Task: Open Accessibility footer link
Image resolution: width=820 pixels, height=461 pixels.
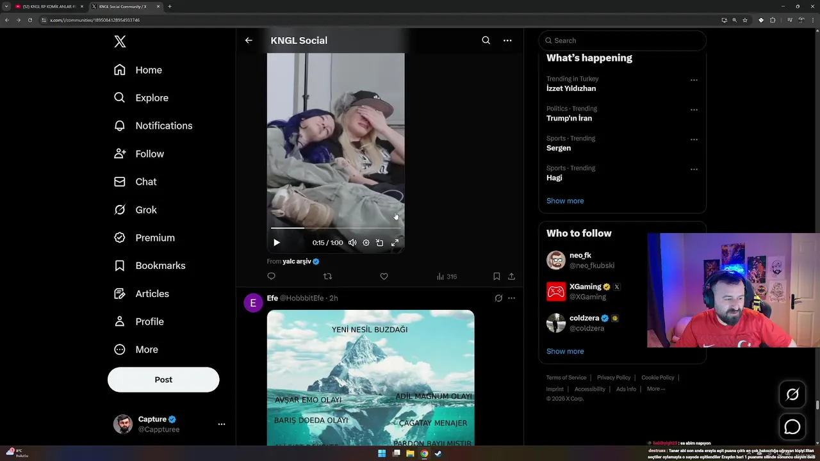Action: point(590,389)
